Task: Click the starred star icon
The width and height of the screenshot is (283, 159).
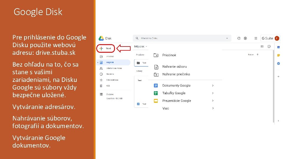Action: (101, 80)
